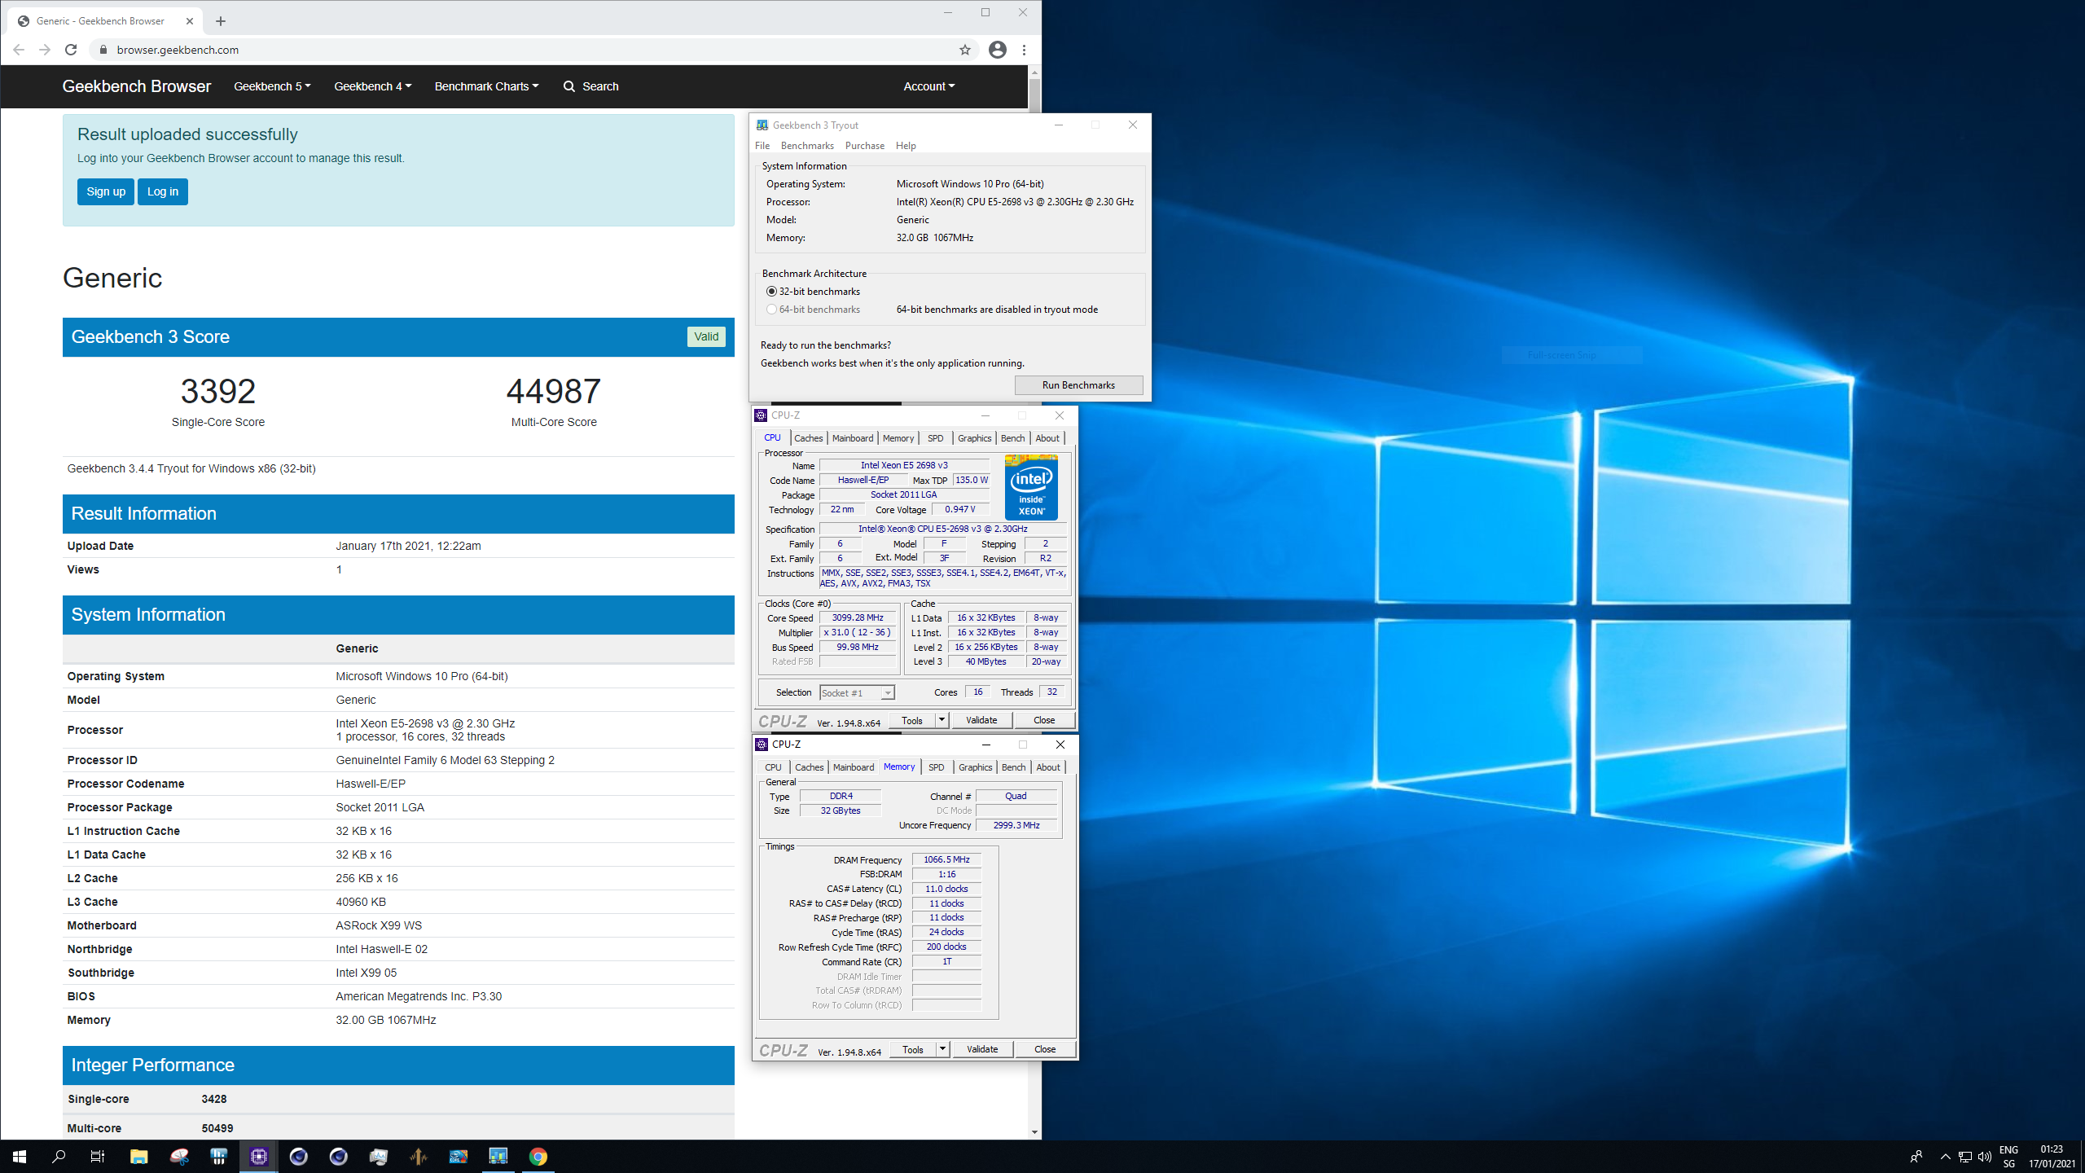Click the Geekbench 3 Tryout title bar icon
This screenshot has width=2085, height=1173.
tap(762, 125)
